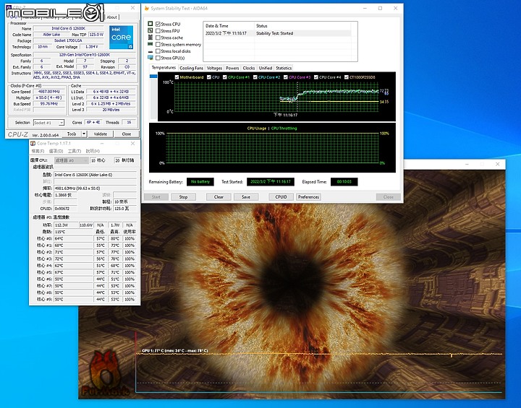Click the Multiplier value x 50.0 (4 - 49)

point(49,98)
